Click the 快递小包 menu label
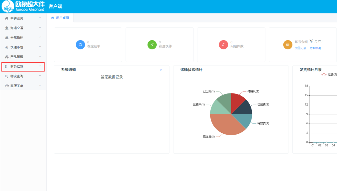The height and width of the screenshot is (191, 337). click(17, 47)
